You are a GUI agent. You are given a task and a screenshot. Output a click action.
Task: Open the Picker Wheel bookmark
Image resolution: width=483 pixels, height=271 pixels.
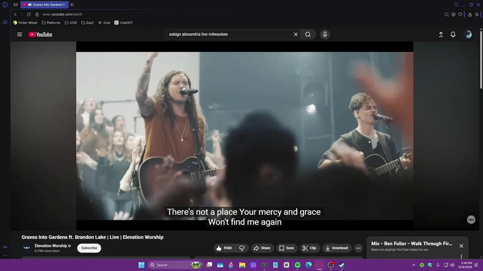pos(25,23)
